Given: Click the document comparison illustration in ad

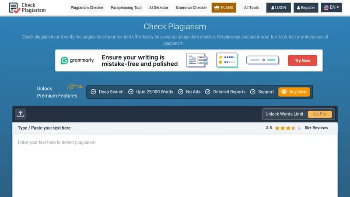Looking at the screenshot, I should [x=197, y=60].
